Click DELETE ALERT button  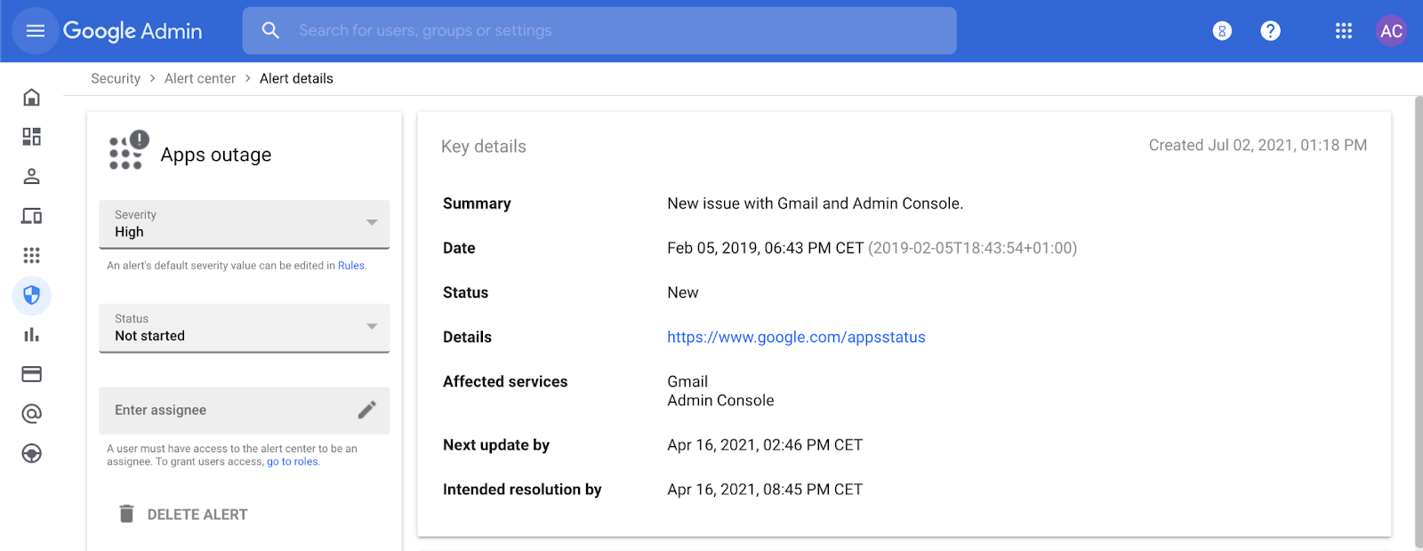click(183, 514)
